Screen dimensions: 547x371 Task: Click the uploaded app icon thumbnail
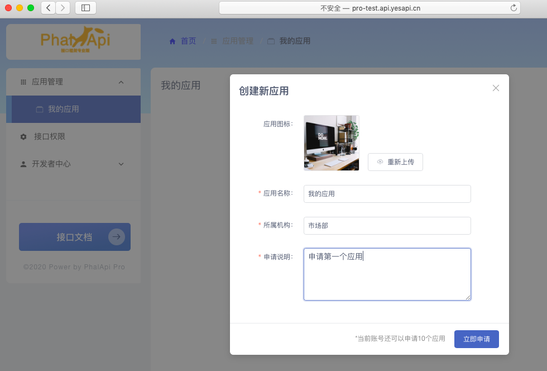(x=332, y=143)
